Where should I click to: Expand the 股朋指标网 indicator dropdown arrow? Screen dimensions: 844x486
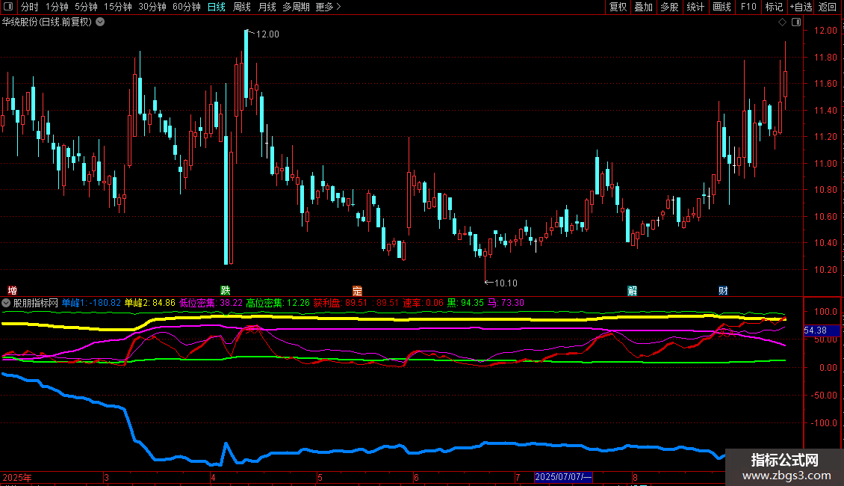7,303
